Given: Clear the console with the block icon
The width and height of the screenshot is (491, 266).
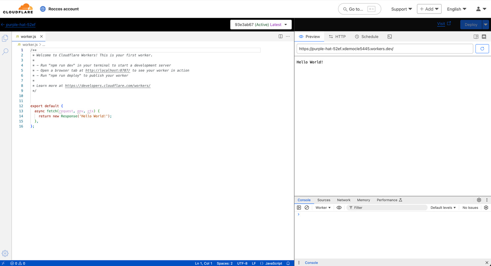Looking at the screenshot, I should [x=307, y=208].
